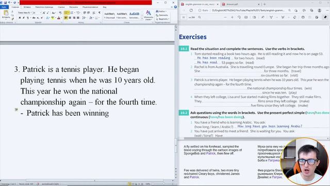Screen dimensions: 330x186
Task: Toggle Strikethrough formatting in Word ribbon
Action: coord(34,18)
